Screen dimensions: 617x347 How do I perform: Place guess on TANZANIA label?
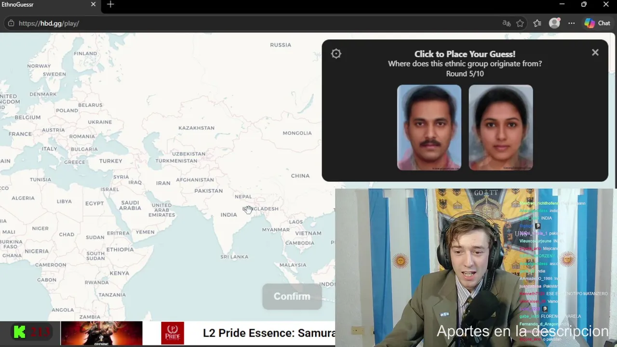112,295
